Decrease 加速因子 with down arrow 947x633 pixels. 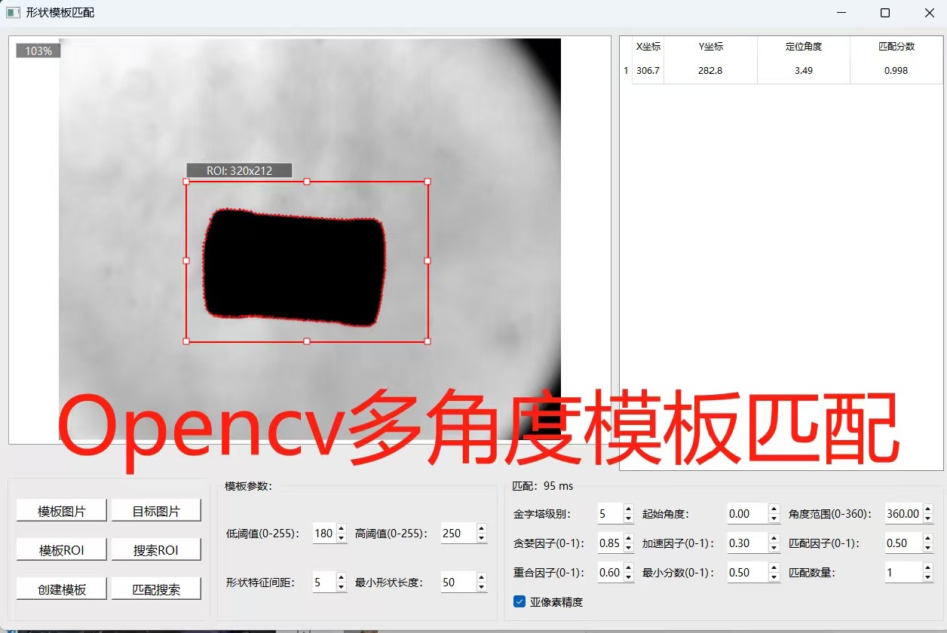tap(774, 548)
